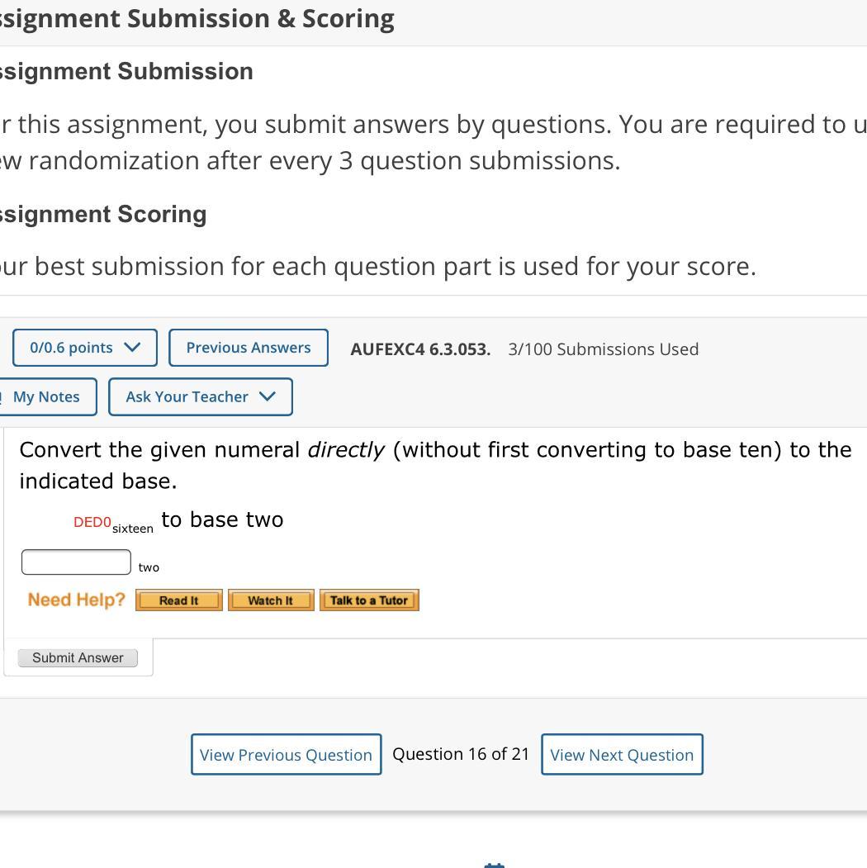Click the Assignment Scoring heading

click(102, 215)
